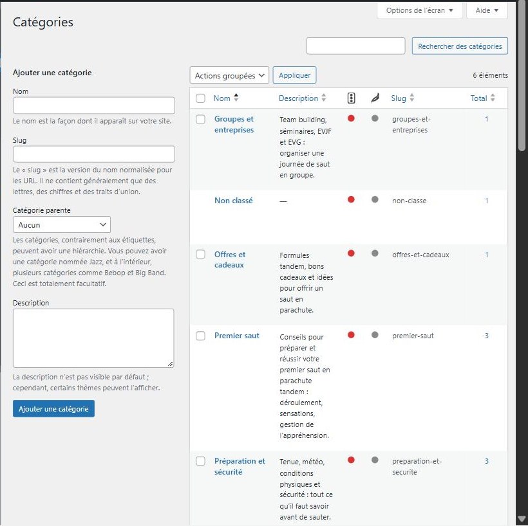Image resolution: width=528 pixels, height=526 pixels.
Task: Click inside the Description textarea
Action: click(93, 338)
